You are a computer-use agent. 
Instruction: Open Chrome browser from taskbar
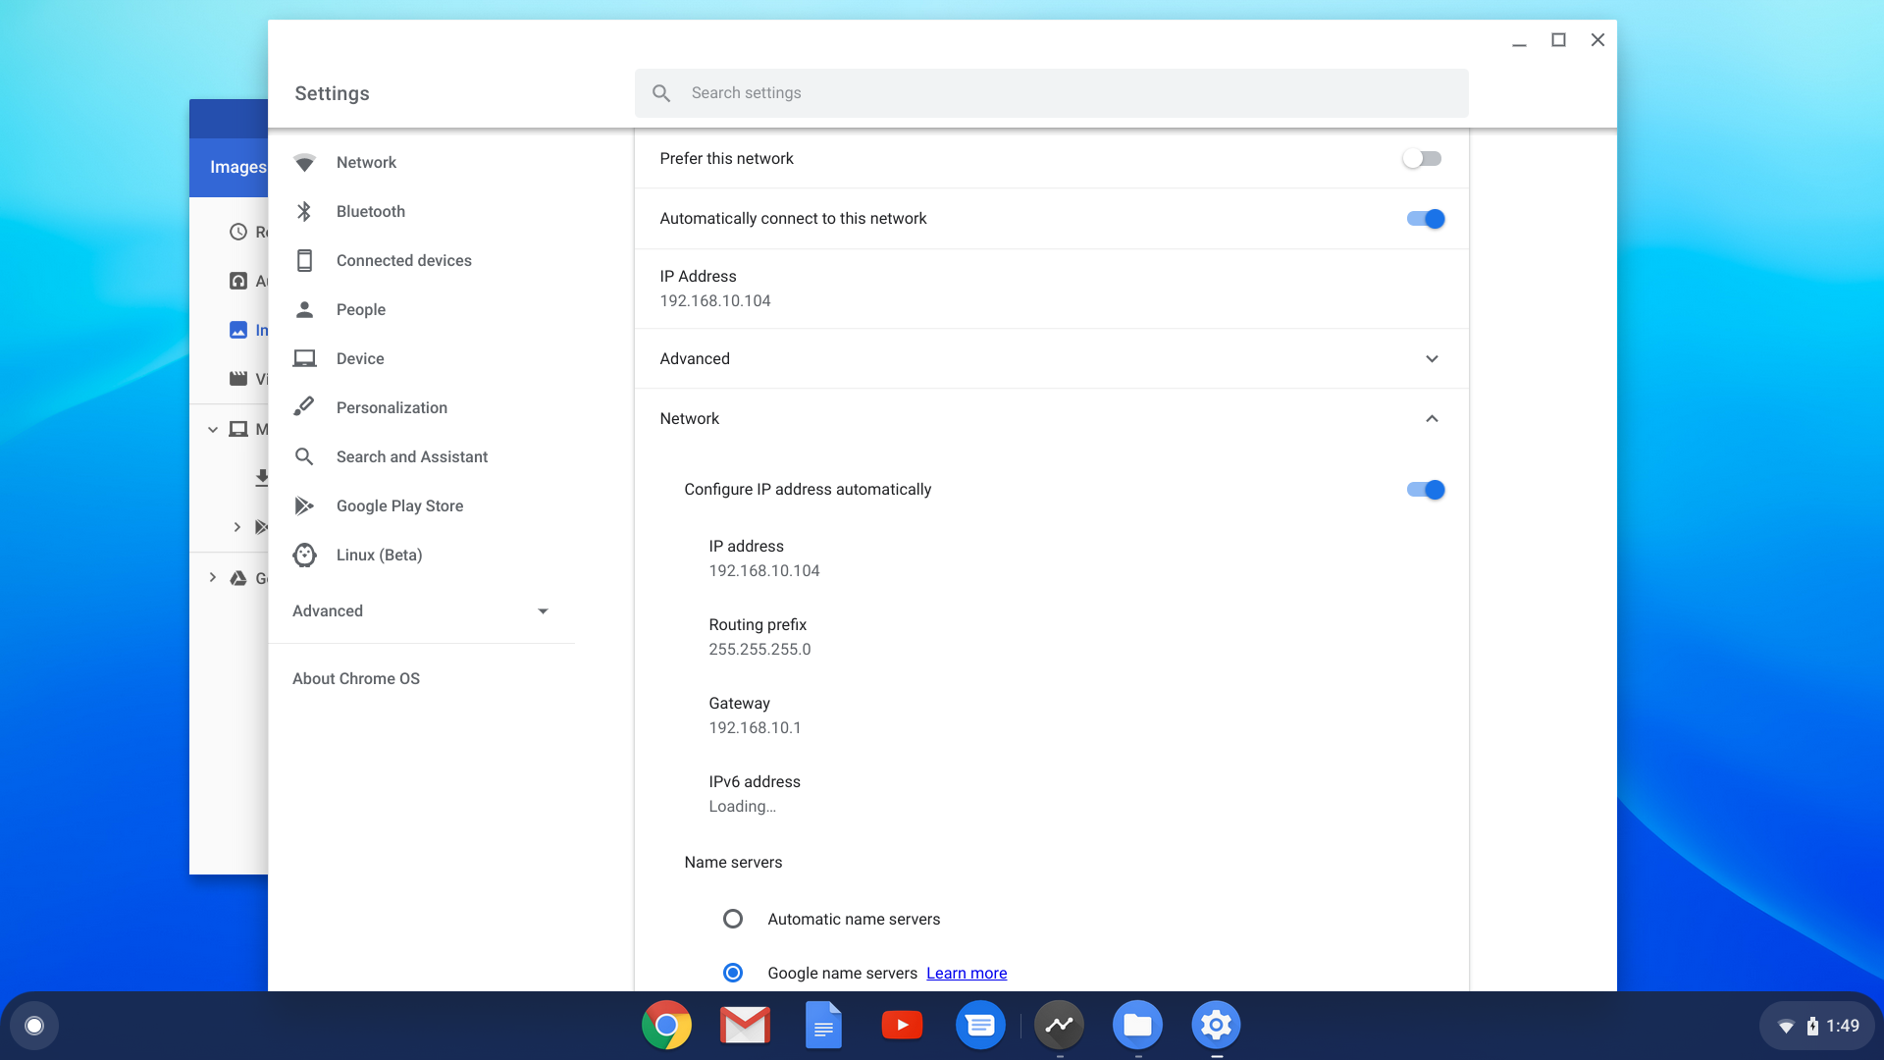pyautogui.click(x=667, y=1025)
